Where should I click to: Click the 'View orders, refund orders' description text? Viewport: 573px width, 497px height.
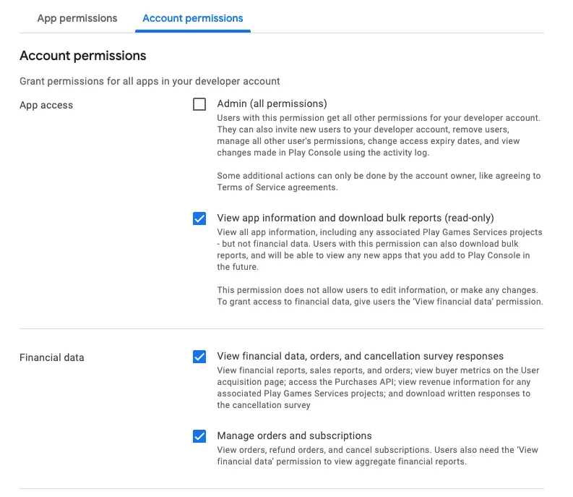(x=377, y=456)
